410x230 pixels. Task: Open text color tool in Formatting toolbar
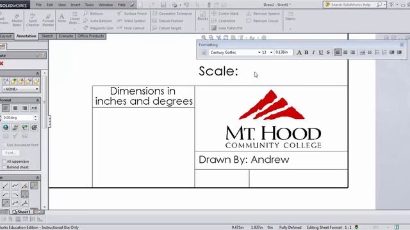(299, 52)
